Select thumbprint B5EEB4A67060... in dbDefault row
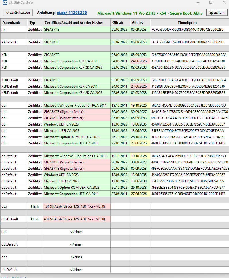 (189, 181)
